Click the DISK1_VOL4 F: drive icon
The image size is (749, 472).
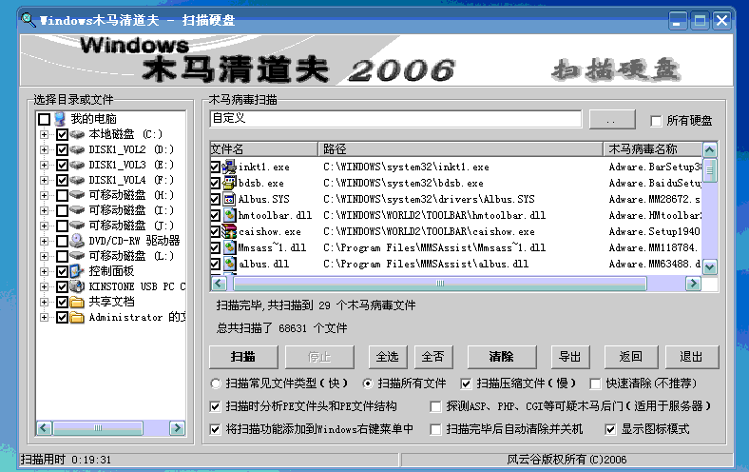tap(77, 180)
